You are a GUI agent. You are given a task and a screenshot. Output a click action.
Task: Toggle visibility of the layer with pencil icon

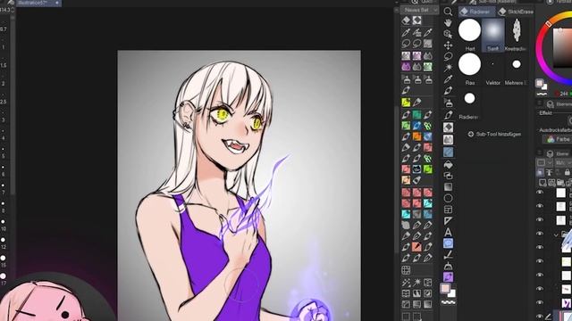[540, 317]
